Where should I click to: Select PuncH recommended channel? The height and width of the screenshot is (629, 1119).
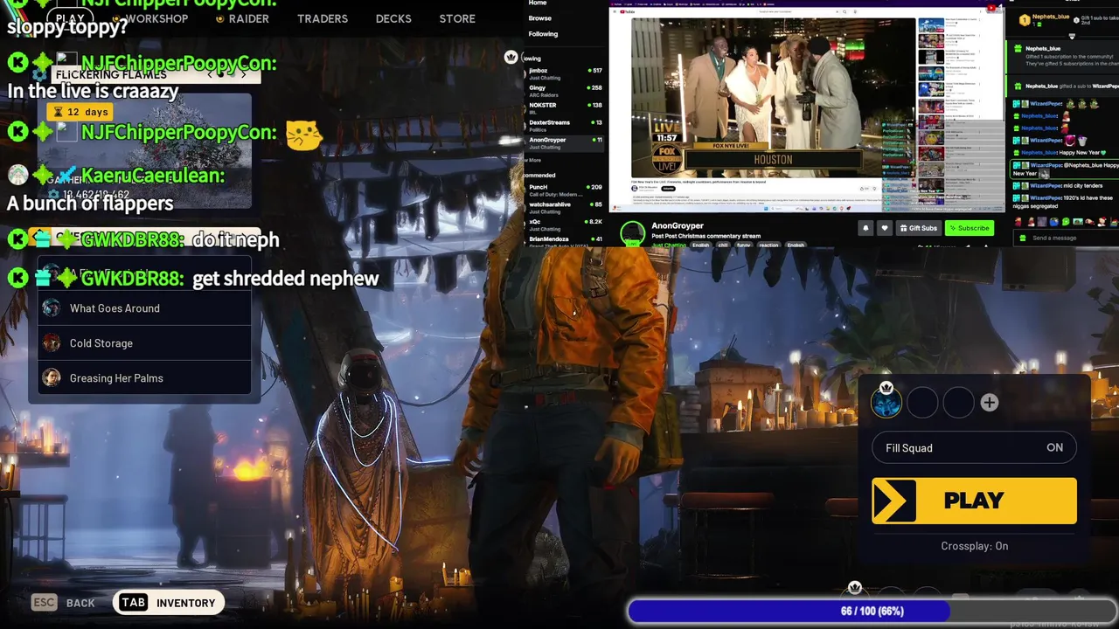(565, 190)
